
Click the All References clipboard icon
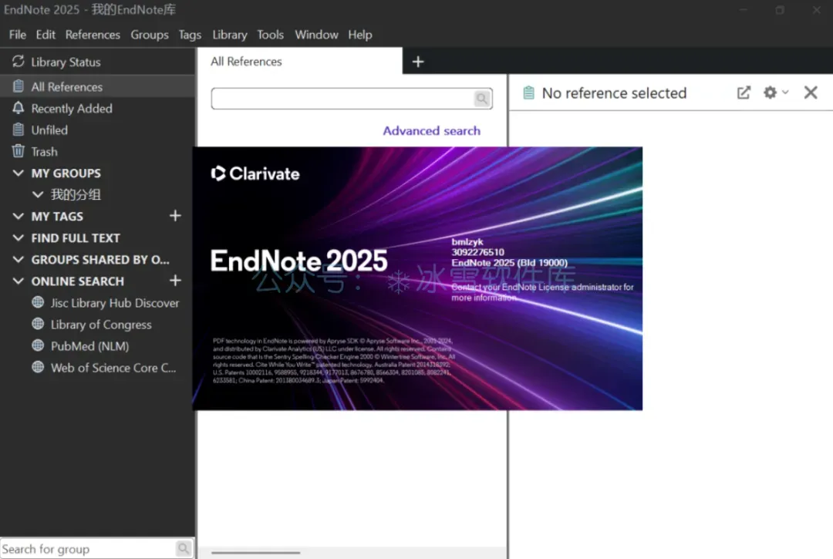[x=18, y=86]
